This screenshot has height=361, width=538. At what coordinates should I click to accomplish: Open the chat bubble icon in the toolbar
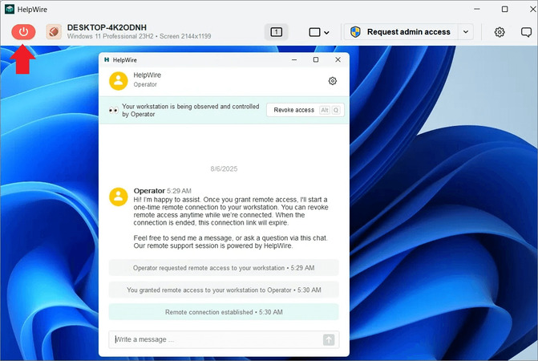pyautogui.click(x=526, y=32)
